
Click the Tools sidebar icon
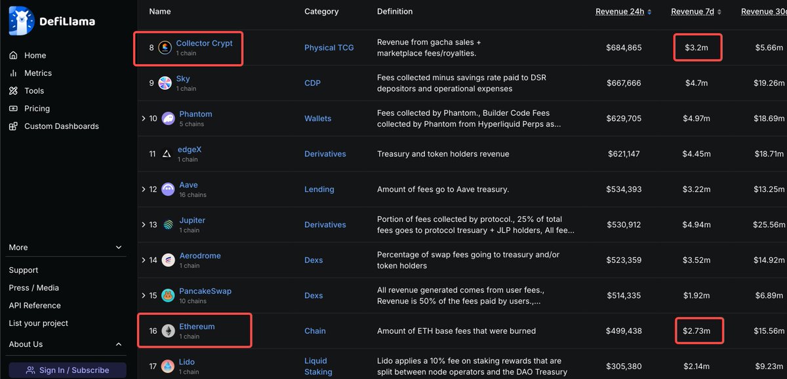[14, 91]
